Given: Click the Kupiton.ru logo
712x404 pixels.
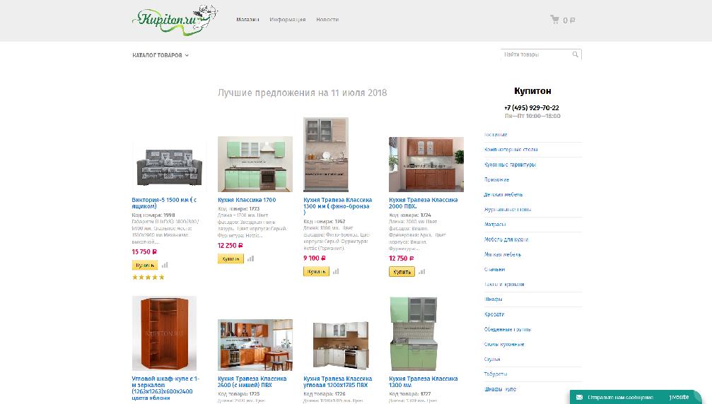Looking at the screenshot, I should 174,18.
